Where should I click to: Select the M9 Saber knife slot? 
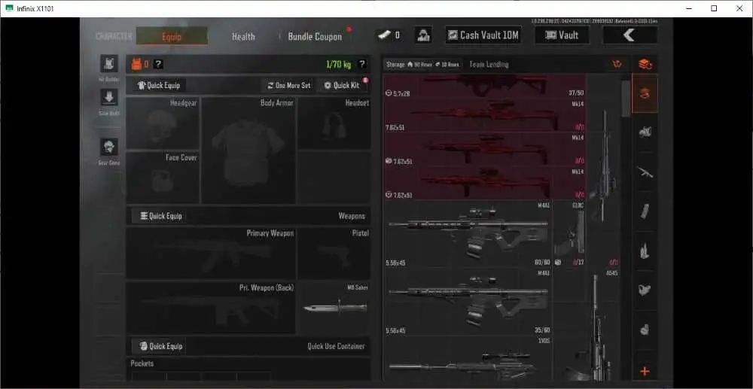tap(334, 308)
